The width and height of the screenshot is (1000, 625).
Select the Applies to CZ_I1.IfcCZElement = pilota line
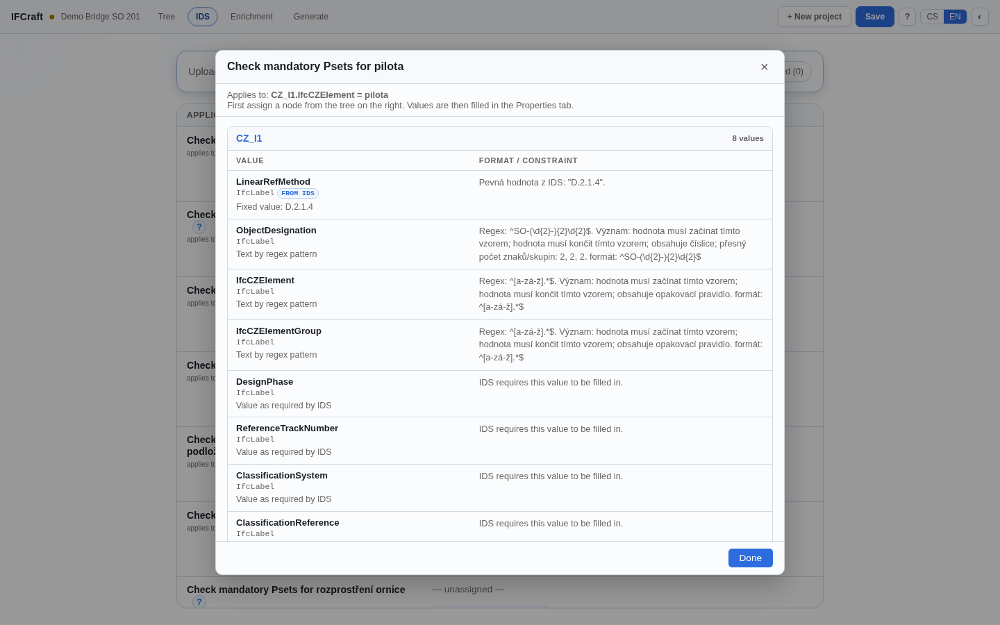(x=308, y=95)
